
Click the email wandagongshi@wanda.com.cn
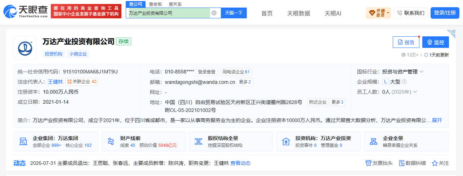tap(200, 82)
